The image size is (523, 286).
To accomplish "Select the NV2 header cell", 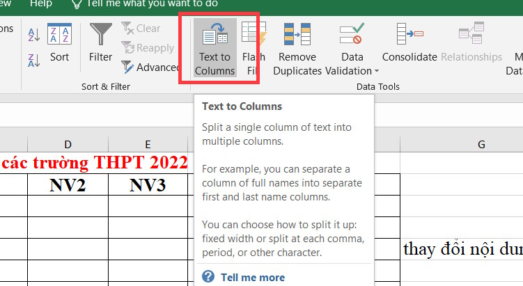I will 68,184.
